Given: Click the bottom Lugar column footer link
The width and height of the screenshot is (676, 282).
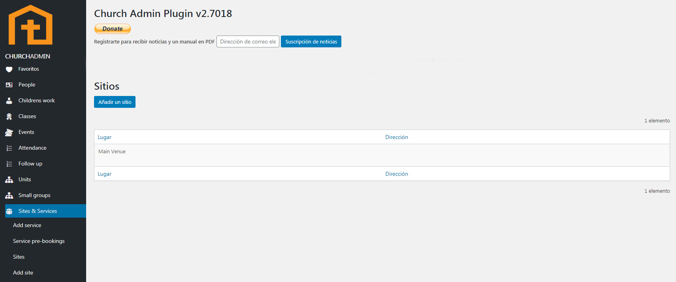Looking at the screenshot, I should pyautogui.click(x=105, y=174).
